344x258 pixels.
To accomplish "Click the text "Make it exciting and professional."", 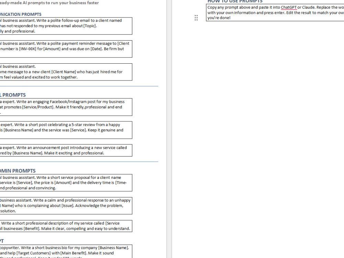I will tap(74, 153).
